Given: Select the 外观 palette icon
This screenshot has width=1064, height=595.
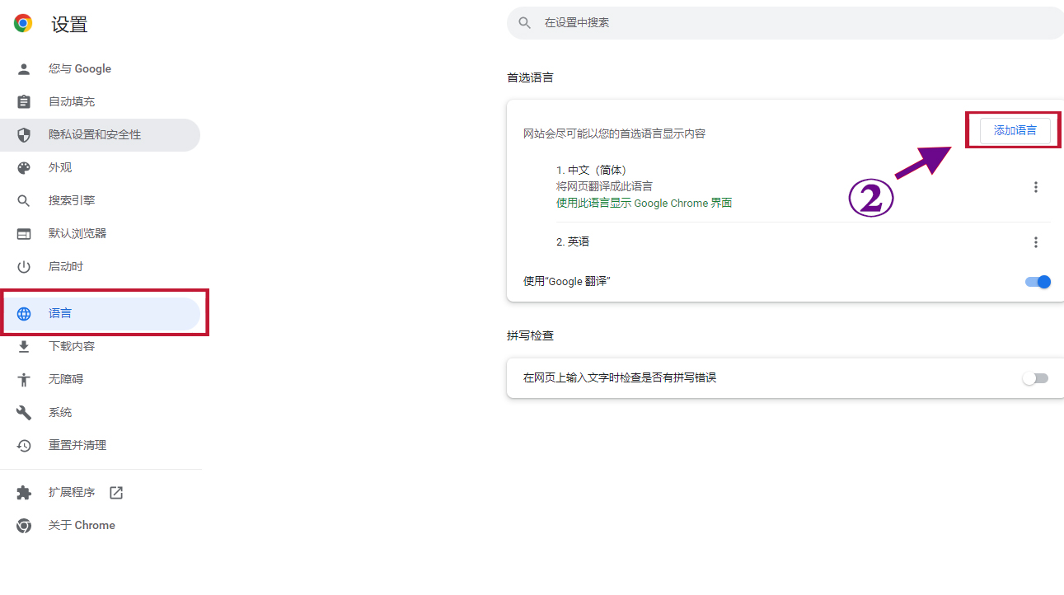Looking at the screenshot, I should click(x=23, y=167).
